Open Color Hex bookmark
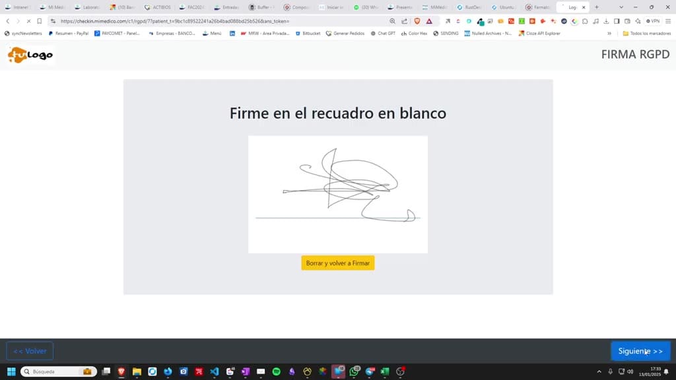Viewport: 676px width, 380px height. 415,33
